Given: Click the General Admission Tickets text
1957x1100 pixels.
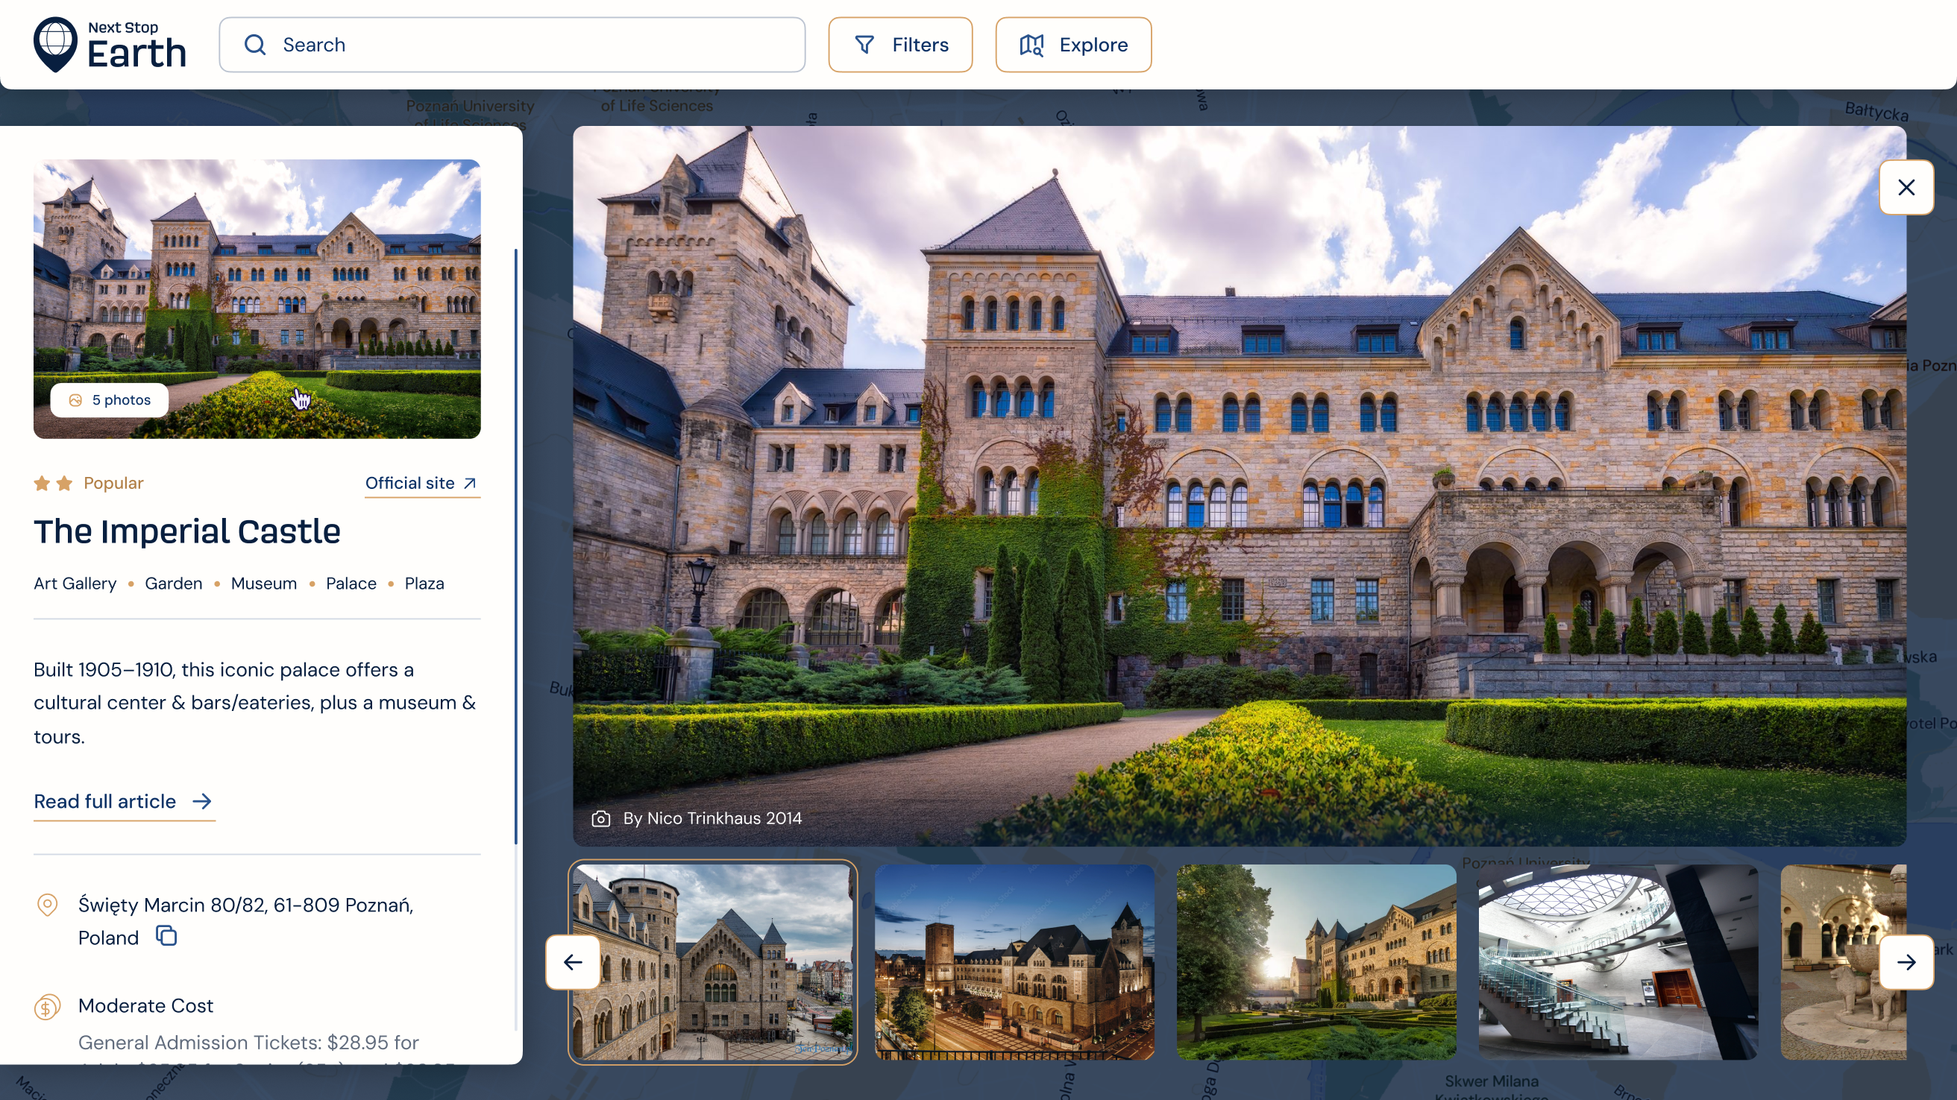Looking at the screenshot, I should (248, 1043).
